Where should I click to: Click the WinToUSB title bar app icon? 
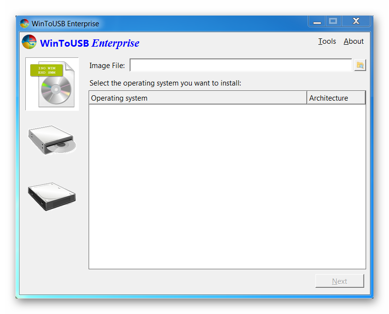[24, 23]
